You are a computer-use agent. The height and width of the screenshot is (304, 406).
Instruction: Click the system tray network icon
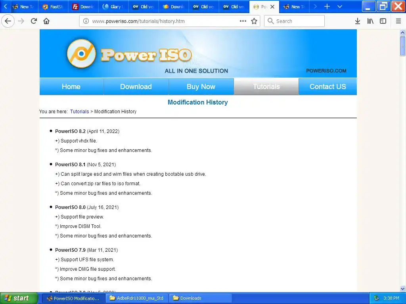(x=377, y=298)
